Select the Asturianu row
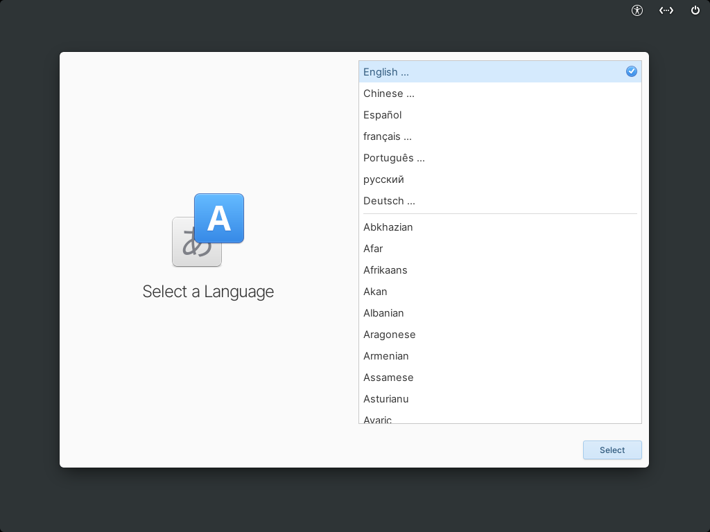 tap(500, 399)
